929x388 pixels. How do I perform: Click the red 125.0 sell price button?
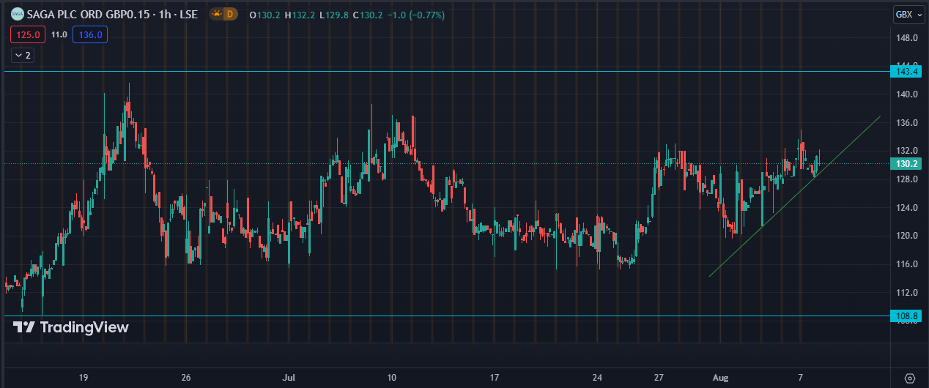[28, 34]
